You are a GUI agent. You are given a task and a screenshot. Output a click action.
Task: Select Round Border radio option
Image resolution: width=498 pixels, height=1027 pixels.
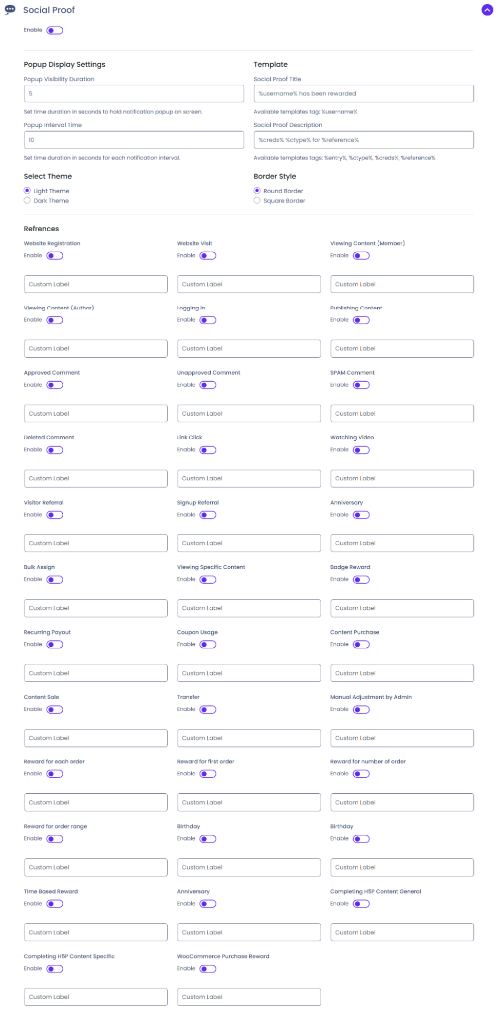(x=257, y=191)
